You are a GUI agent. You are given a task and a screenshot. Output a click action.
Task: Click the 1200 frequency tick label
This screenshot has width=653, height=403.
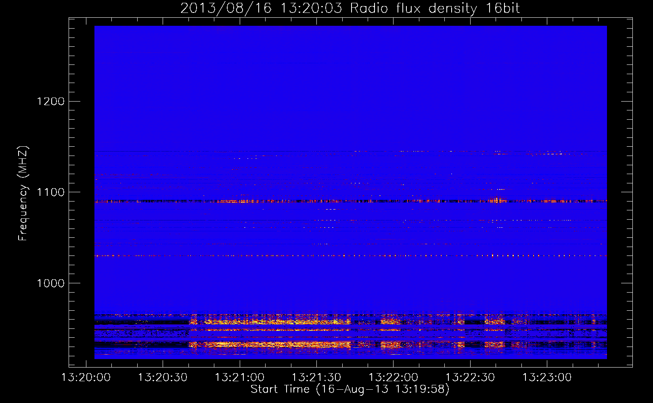point(51,101)
